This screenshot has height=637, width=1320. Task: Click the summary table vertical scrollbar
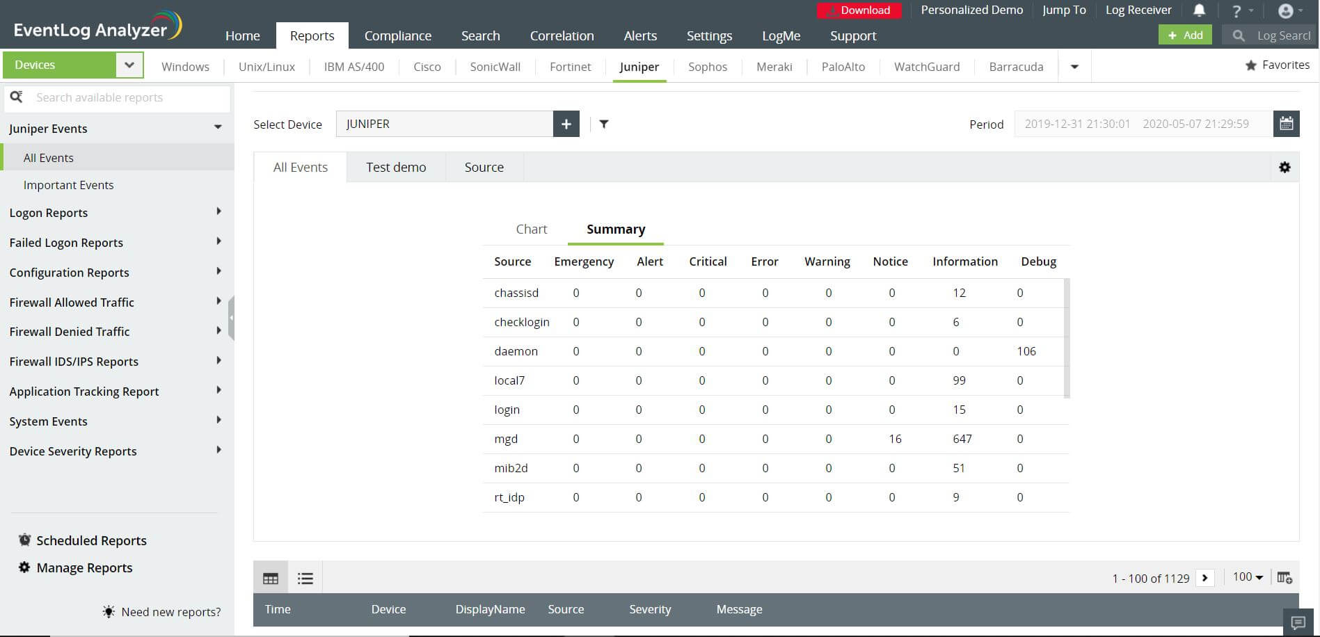(x=1067, y=338)
